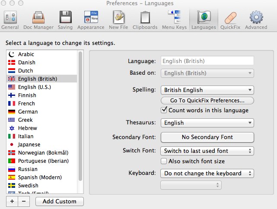
Task: Select Finnish in the language list
Action: tap(42, 95)
